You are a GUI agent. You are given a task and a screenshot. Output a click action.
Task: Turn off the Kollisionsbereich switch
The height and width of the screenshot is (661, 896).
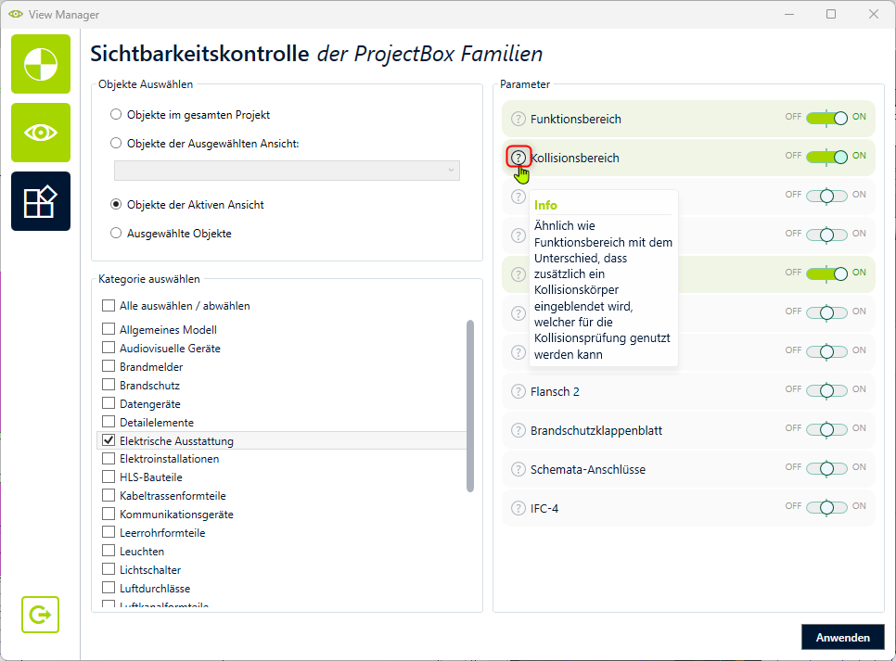pos(826,157)
